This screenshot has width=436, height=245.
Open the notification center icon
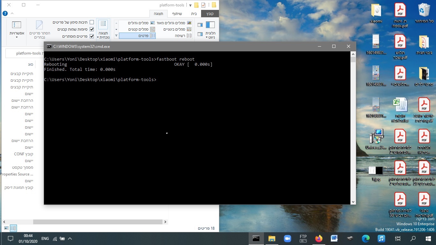(10, 238)
